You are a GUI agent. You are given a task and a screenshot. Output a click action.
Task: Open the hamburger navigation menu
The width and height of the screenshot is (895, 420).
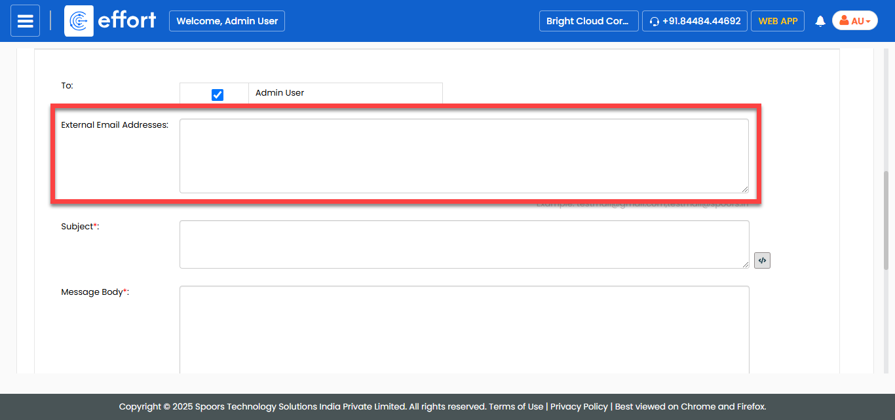click(x=25, y=21)
